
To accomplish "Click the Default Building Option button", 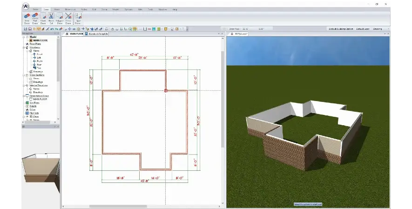I will (x=341, y=29).
